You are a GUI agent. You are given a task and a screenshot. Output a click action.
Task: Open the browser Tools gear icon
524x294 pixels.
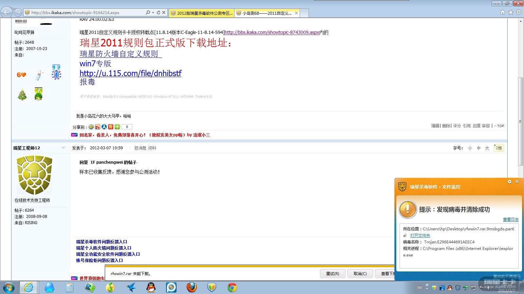519,12
